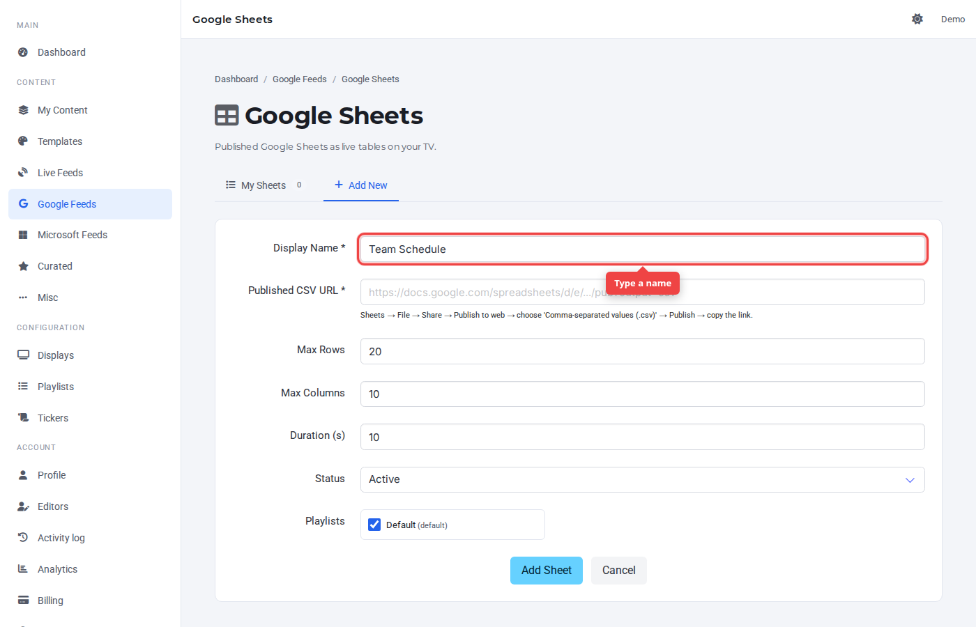976x627 pixels.
Task: Click the Max Rows field
Action: coord(642,351)
